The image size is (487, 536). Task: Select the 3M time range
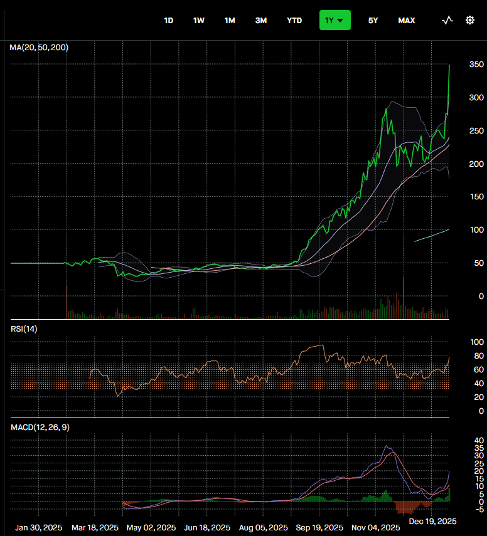click(261, 21)
